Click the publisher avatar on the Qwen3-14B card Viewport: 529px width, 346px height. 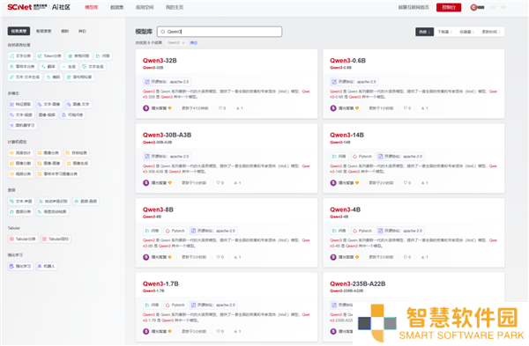[x=333, y=183]
